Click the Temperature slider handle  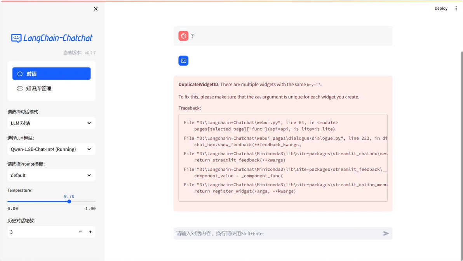tap(69, 202)
